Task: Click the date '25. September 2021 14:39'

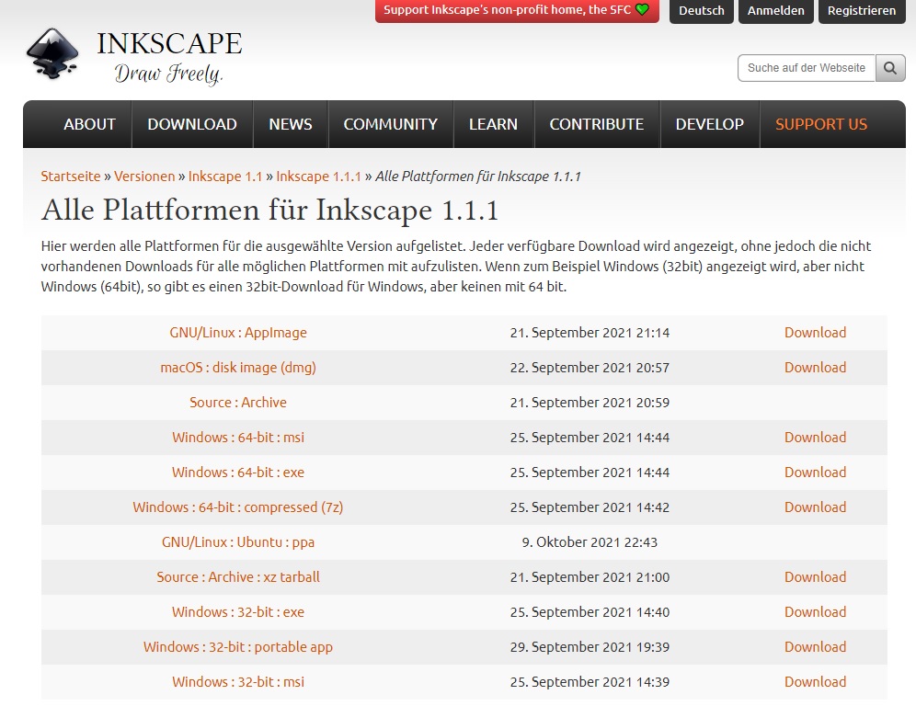Action: click(x=590, y=682)
